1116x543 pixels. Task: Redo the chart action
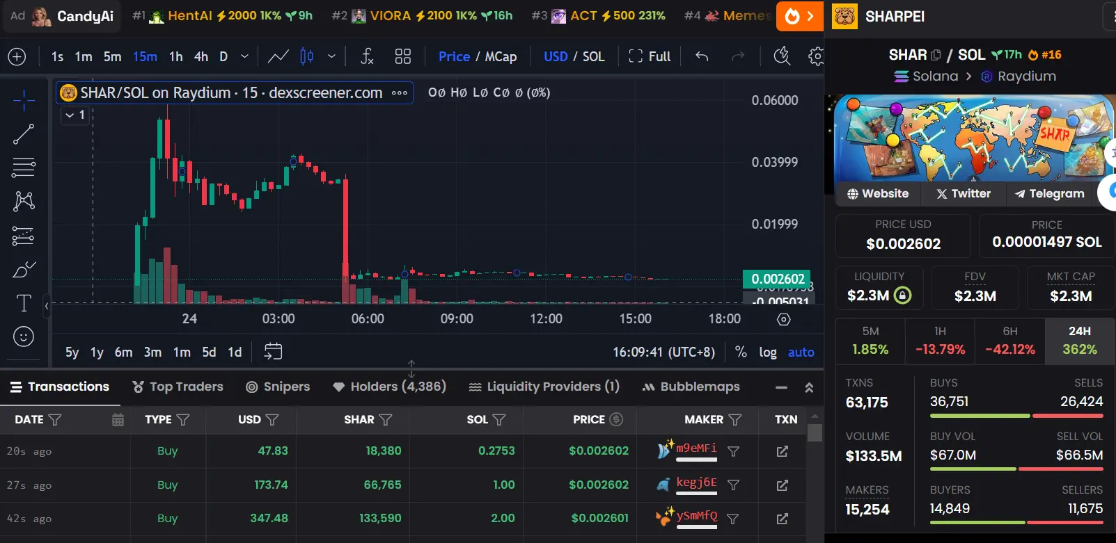point(738,56)
